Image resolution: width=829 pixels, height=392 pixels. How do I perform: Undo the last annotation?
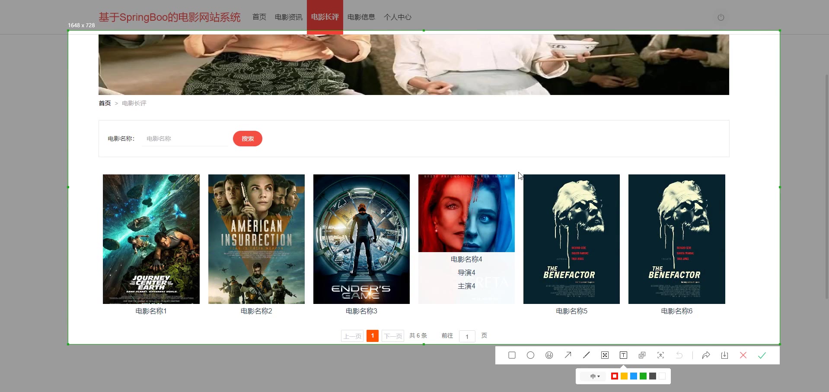tap(679, 355)
